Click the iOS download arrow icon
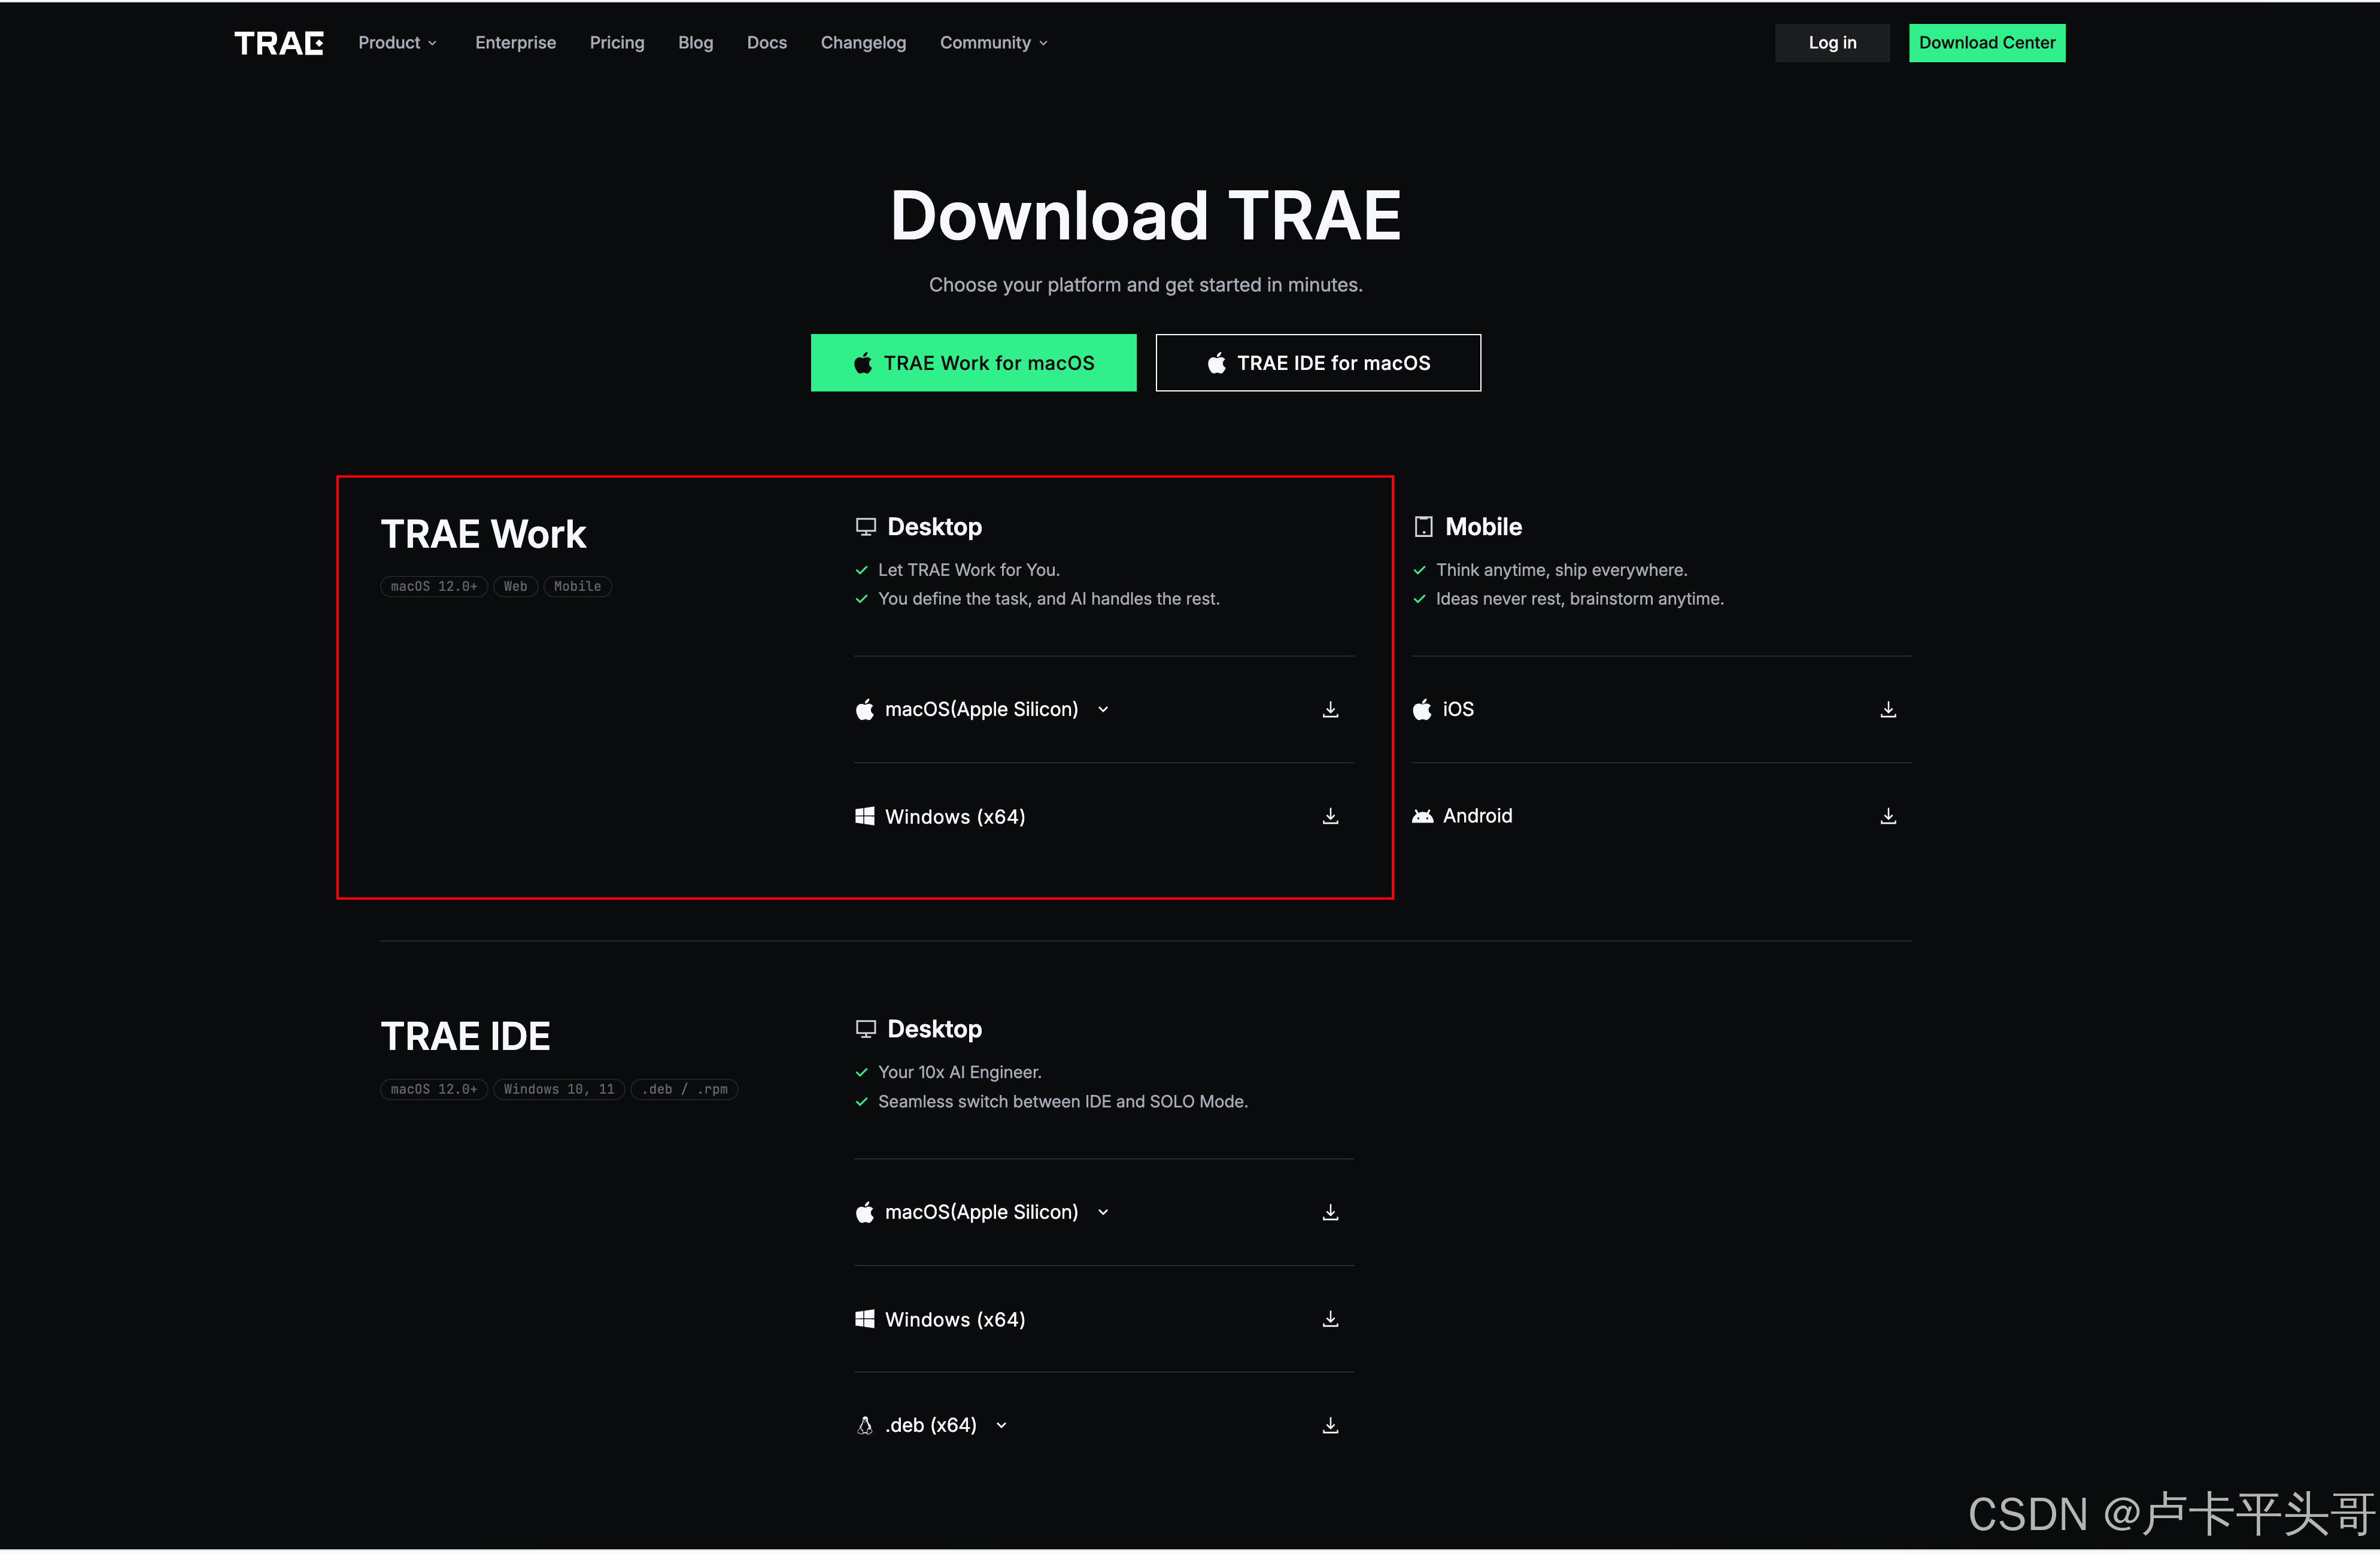The width and height of the screenshot is (2380, 1554). point(1888,709)
